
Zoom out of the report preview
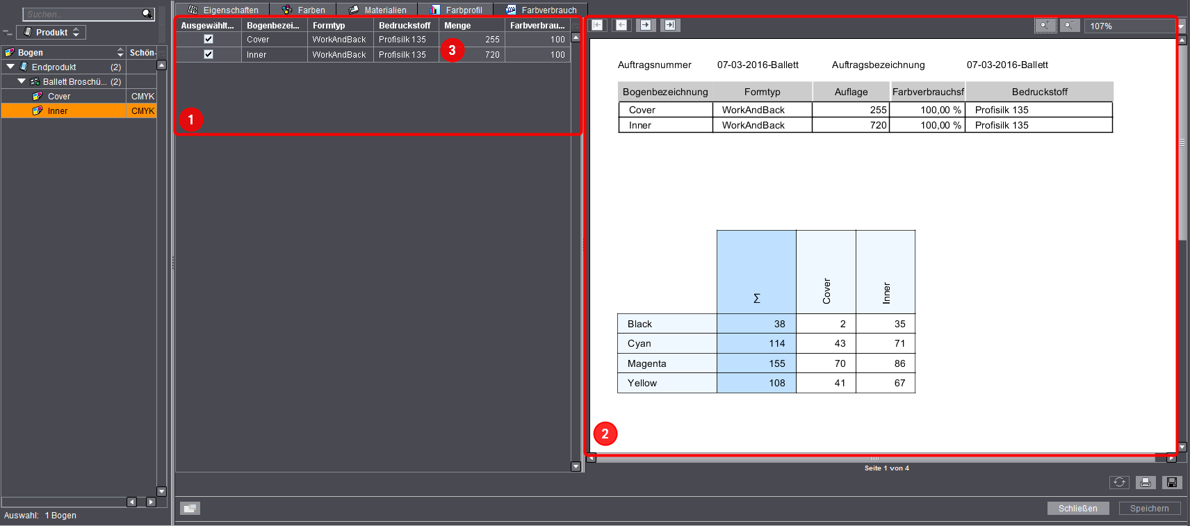tap(1070, 26)
